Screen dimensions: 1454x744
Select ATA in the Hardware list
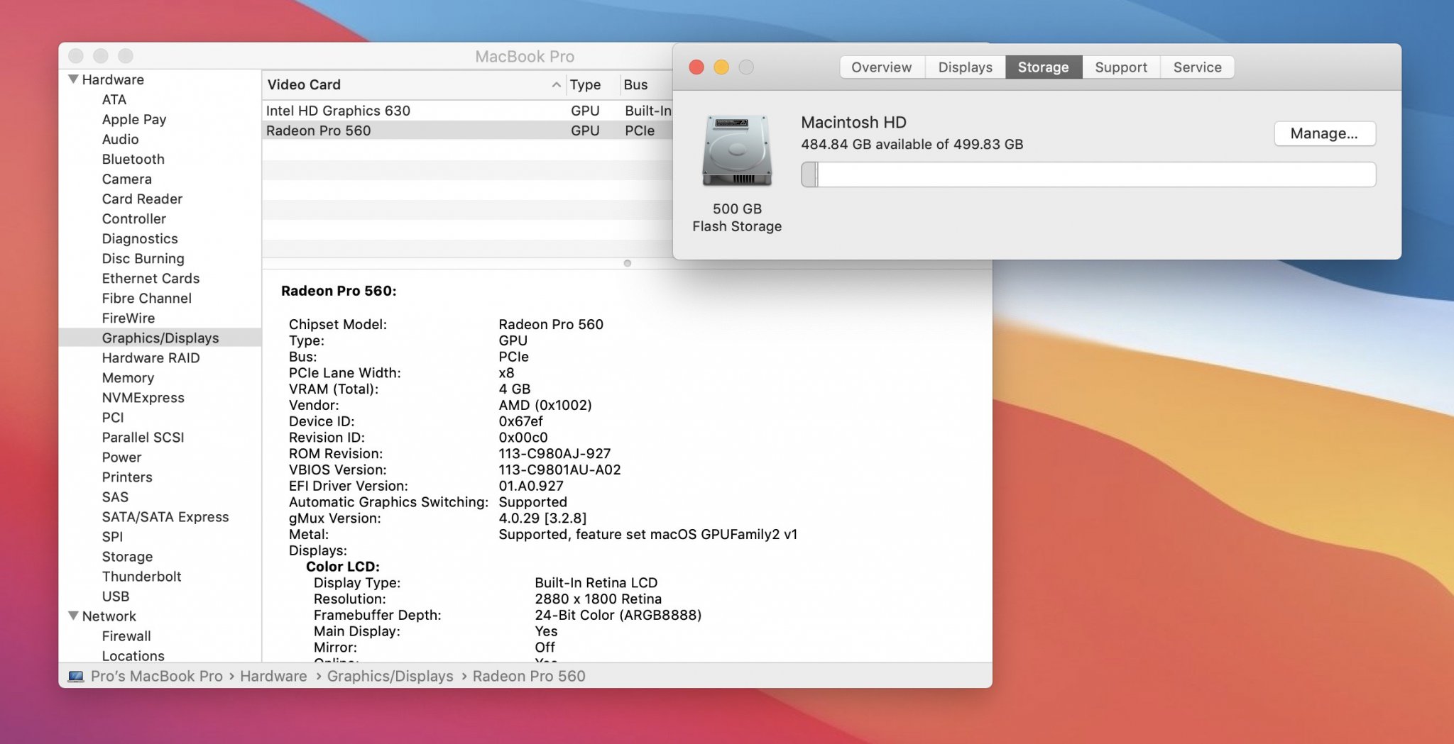click(x=114, y=99)
